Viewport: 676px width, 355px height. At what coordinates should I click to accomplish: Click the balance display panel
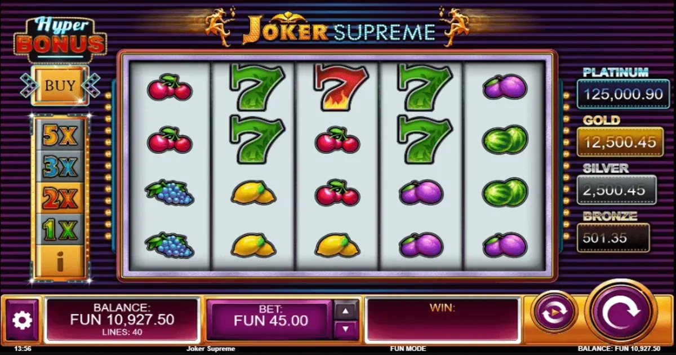pyautogui.click(x=122, y=320)
